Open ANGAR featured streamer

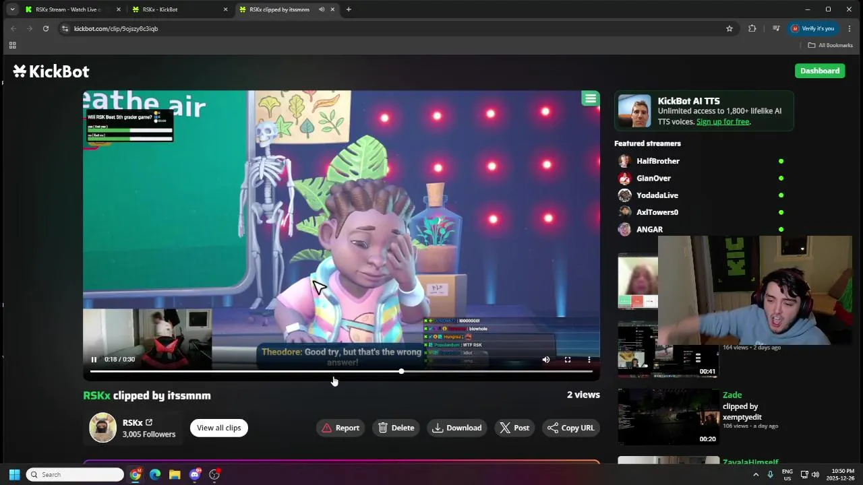pos(649,230)
